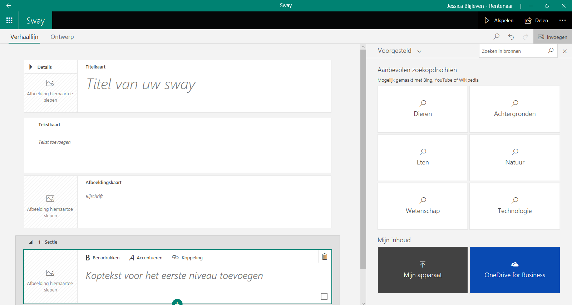The height and width of the screenshot is (305, 572).
Task: Open the more options ellipsis menu
Action: coord(562,20)
